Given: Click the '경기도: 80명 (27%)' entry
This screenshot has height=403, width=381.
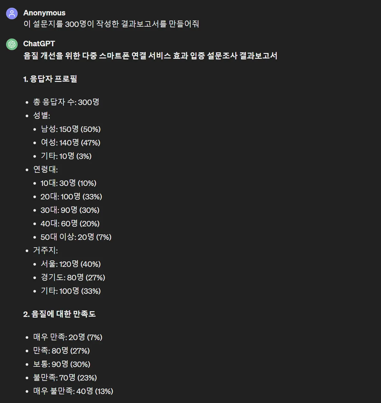Looking at the screenshot, I should point(73,277).
